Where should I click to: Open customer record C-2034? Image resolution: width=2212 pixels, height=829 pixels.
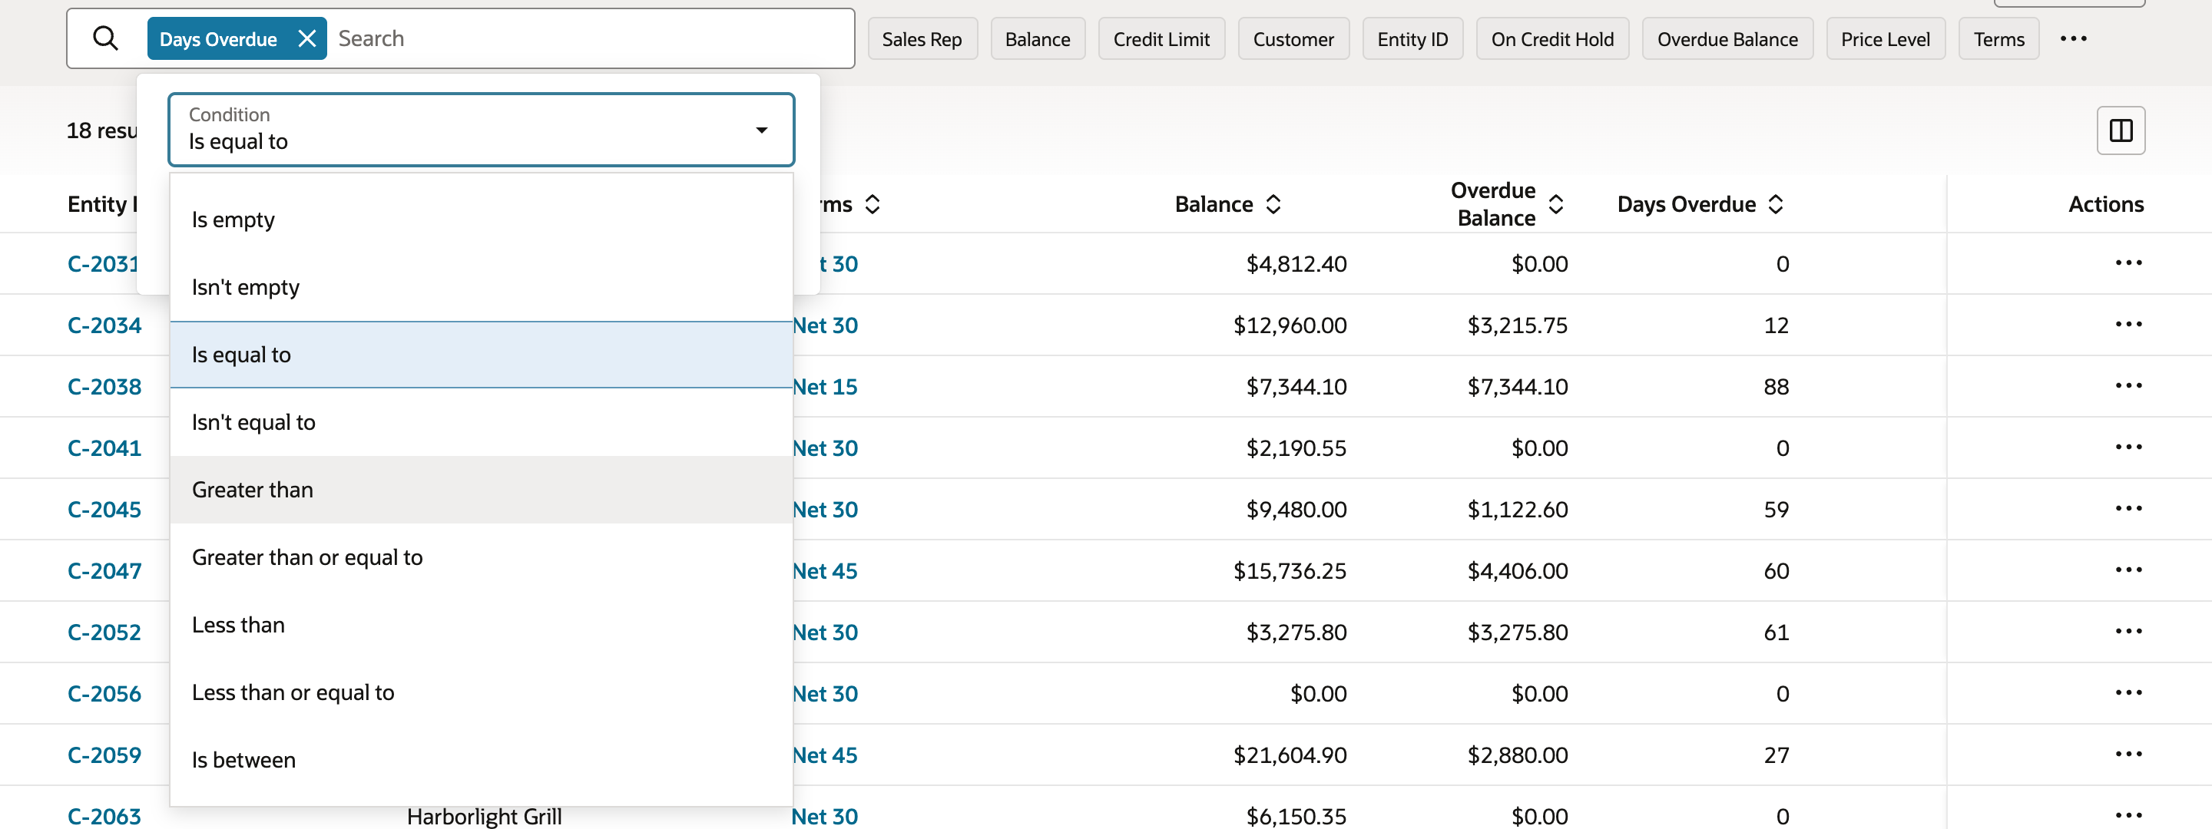(x=104, y=325)
